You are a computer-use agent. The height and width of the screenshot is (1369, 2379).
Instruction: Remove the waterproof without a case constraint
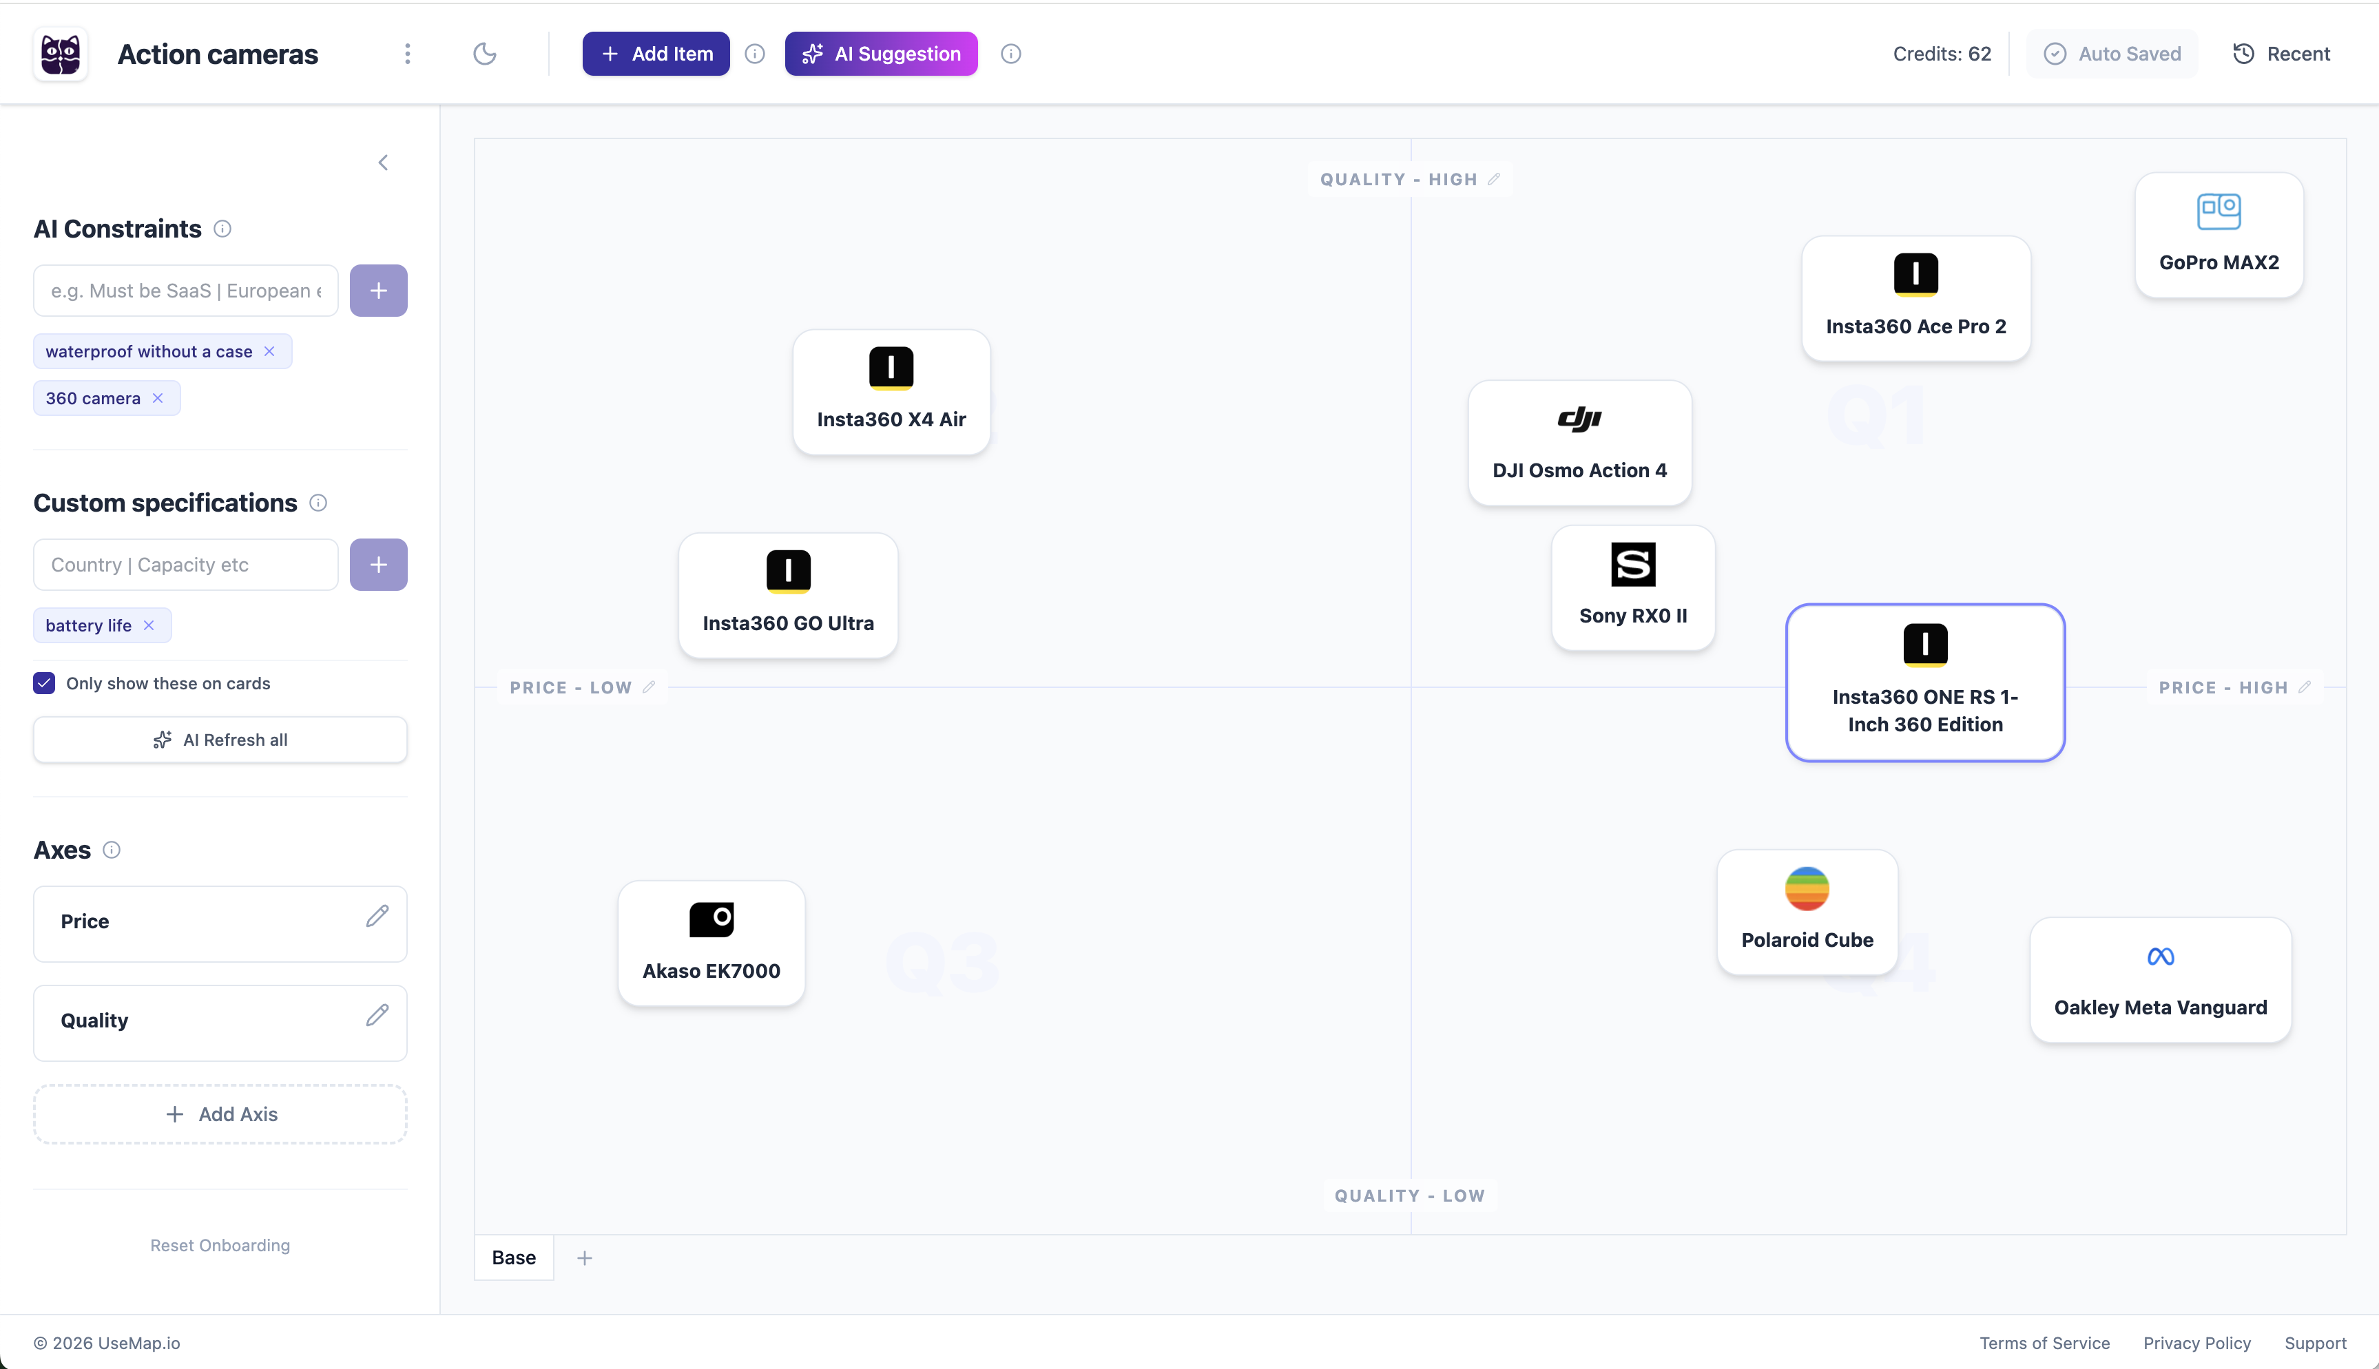(x=270, y=351)
